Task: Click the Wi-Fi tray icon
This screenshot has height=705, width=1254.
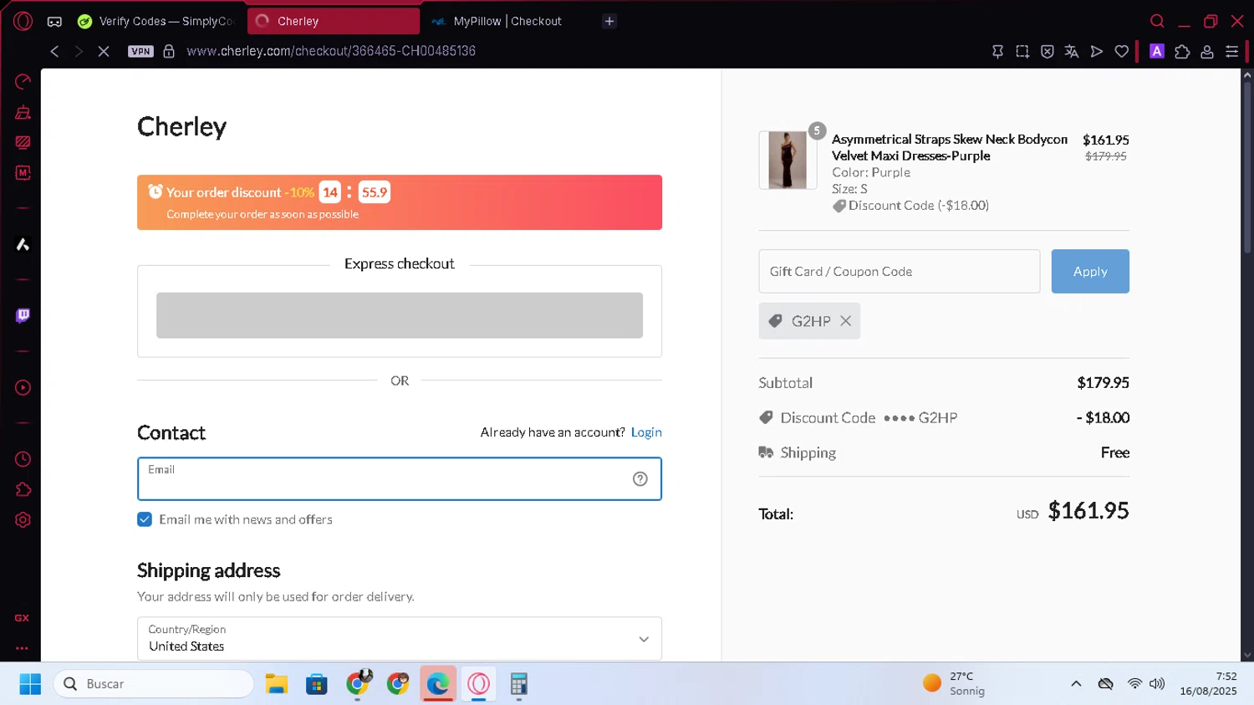Action: (x=1134, y=684)
